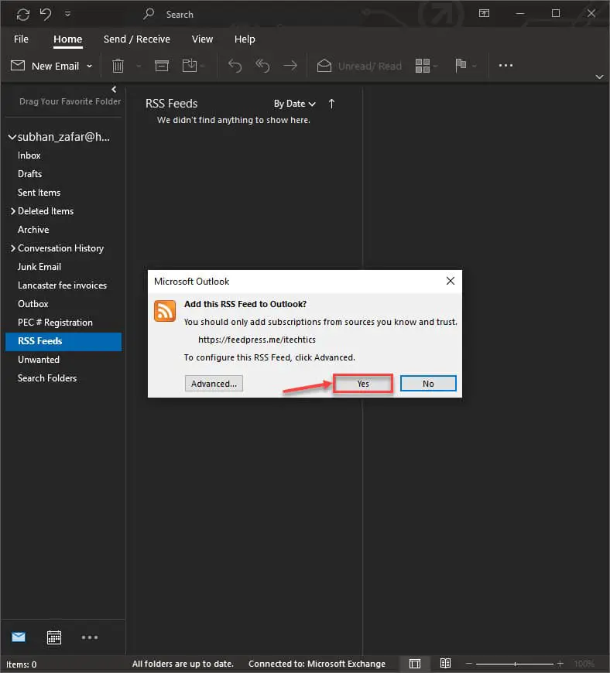Select Search Folders
Image resolution: width=610 pixels, height=673 pixels.
(47, 378)
